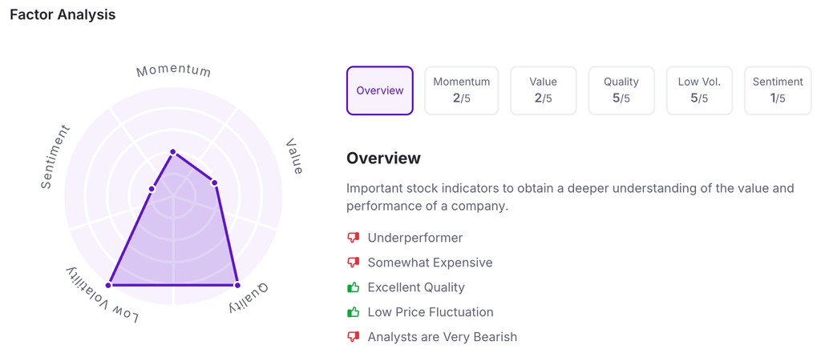Screen dimensions: 821x361
Task: Click thumbs-down icon beside Somewhat Expensive
Action: coord(353,263)
